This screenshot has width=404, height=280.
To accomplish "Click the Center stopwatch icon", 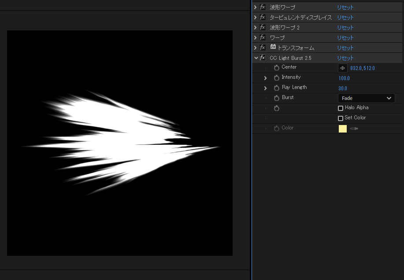I will (x=277, y=68).
